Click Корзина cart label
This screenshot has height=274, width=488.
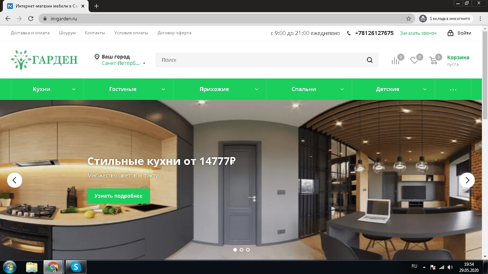(458, 57)
